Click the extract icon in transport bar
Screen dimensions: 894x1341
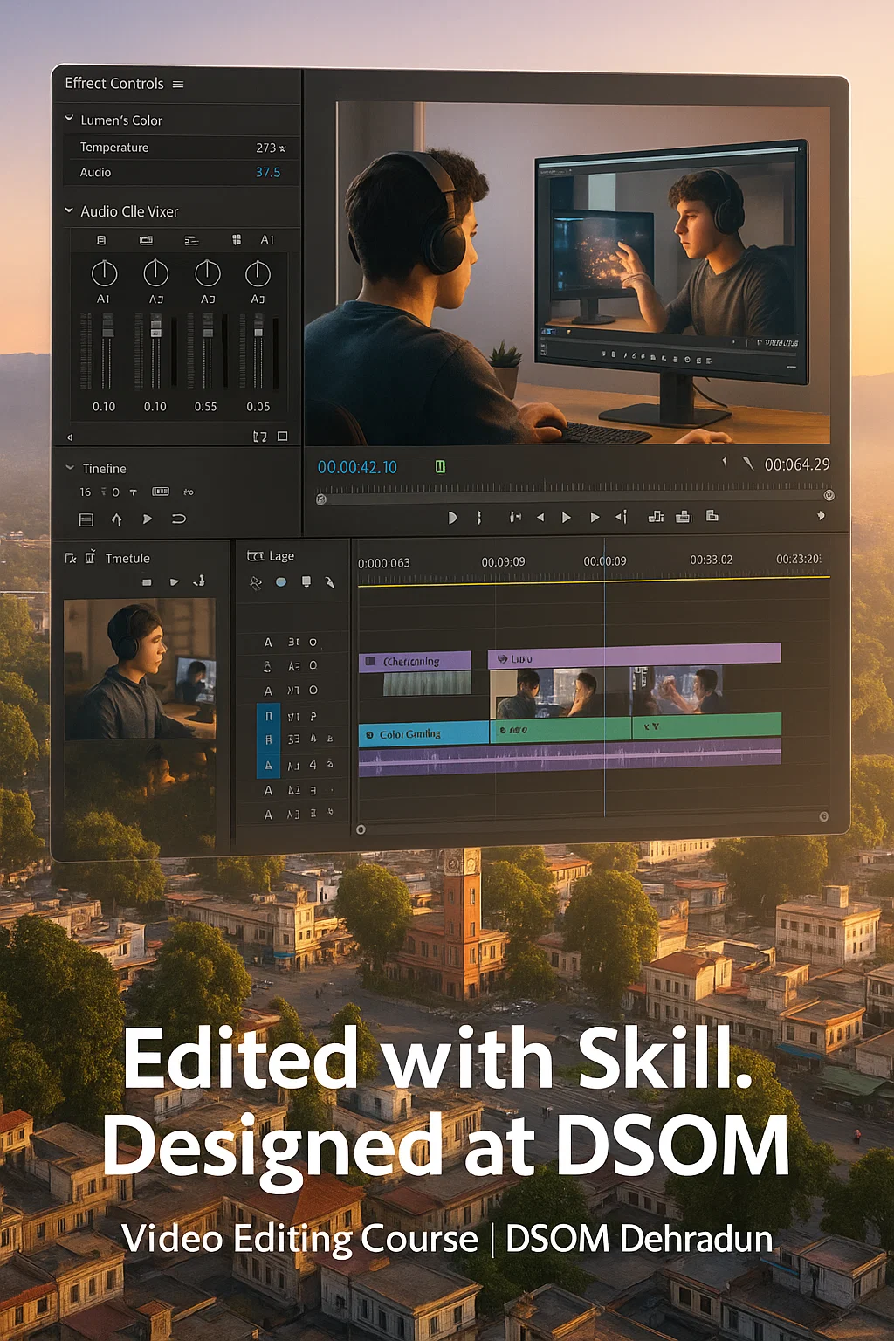point(684,517)
